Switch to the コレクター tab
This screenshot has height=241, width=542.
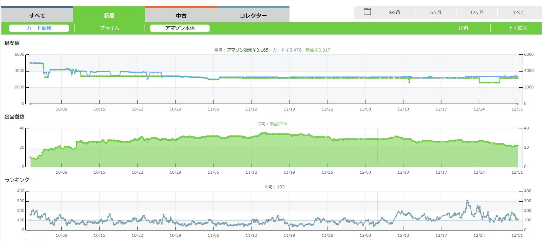click(x=253, y=15)
